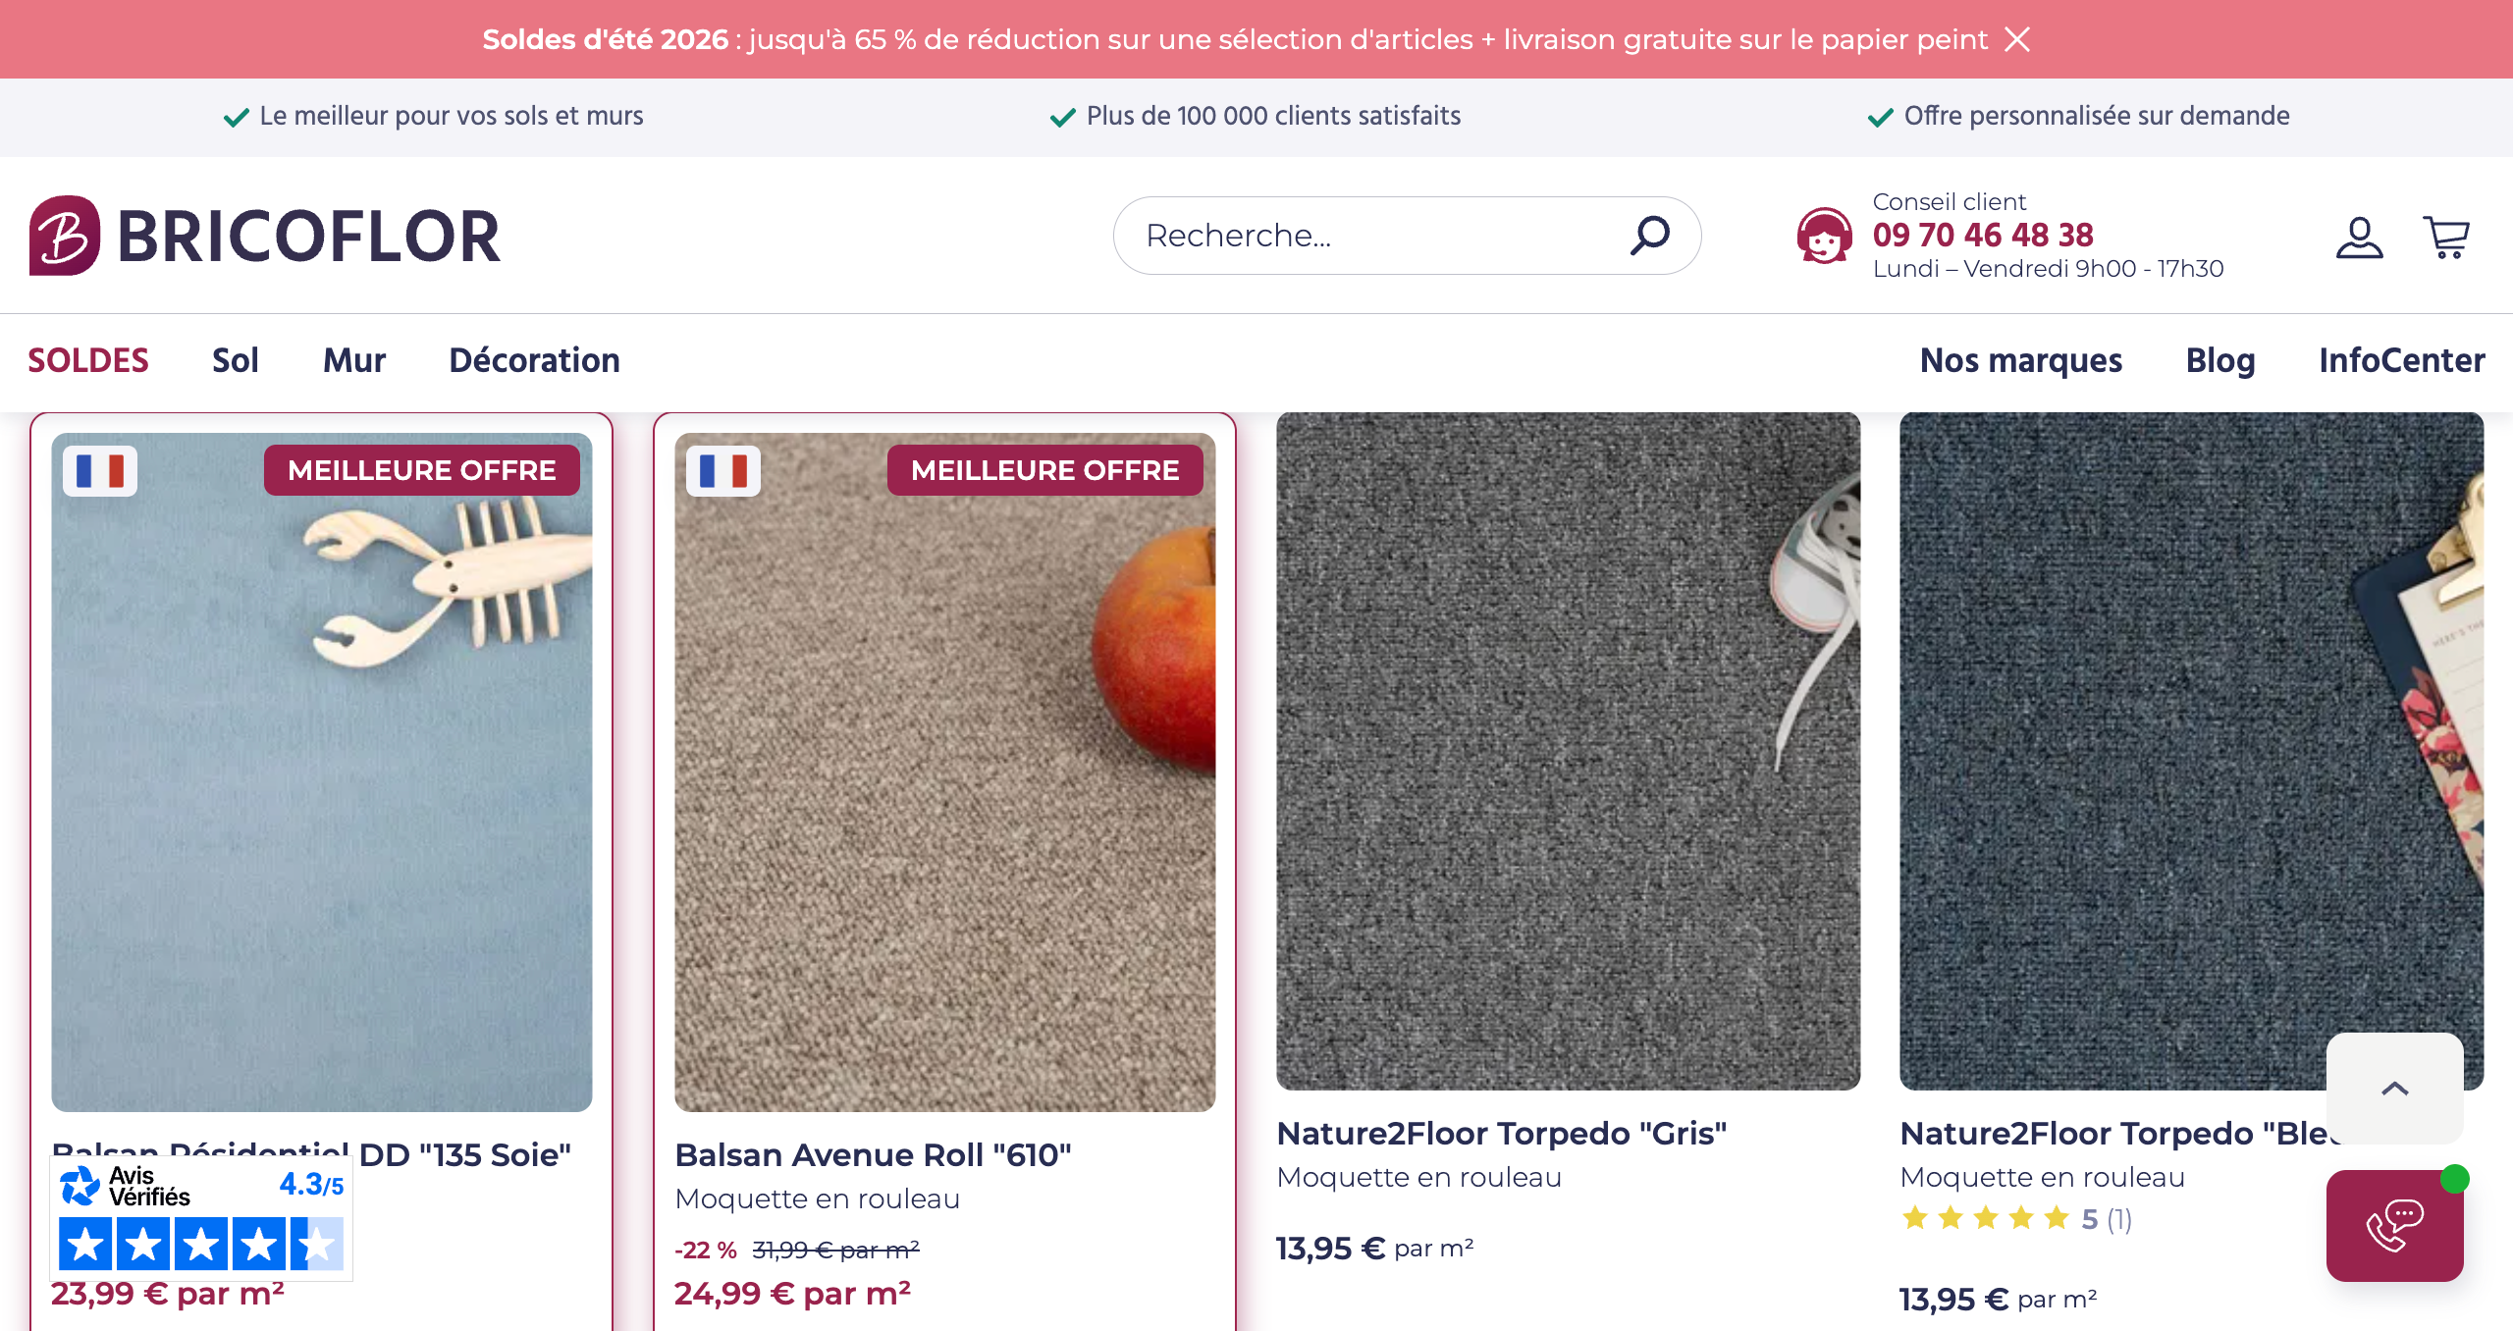The image size is (2513, 1331).
Task: Click the "Soldes d'été 2026" banner text
Action: point(605,39)
